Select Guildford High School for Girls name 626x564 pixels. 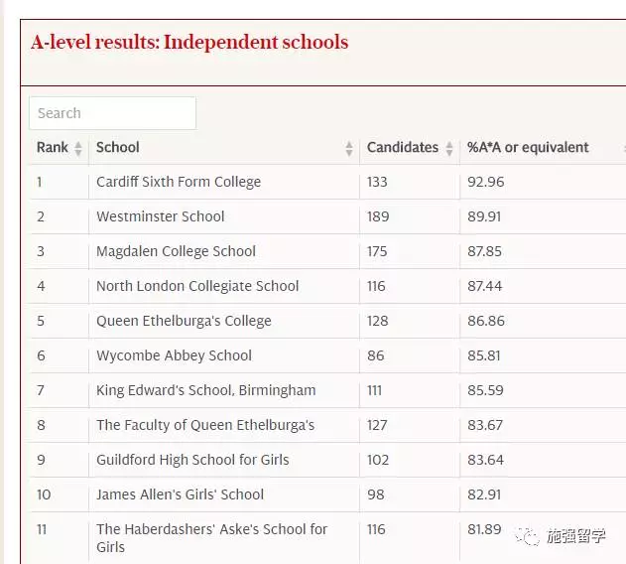192,460
